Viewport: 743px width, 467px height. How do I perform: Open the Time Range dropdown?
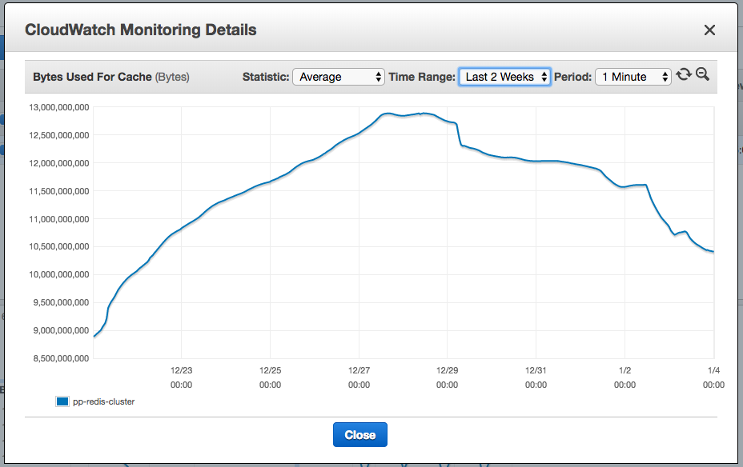coord(504,77)
